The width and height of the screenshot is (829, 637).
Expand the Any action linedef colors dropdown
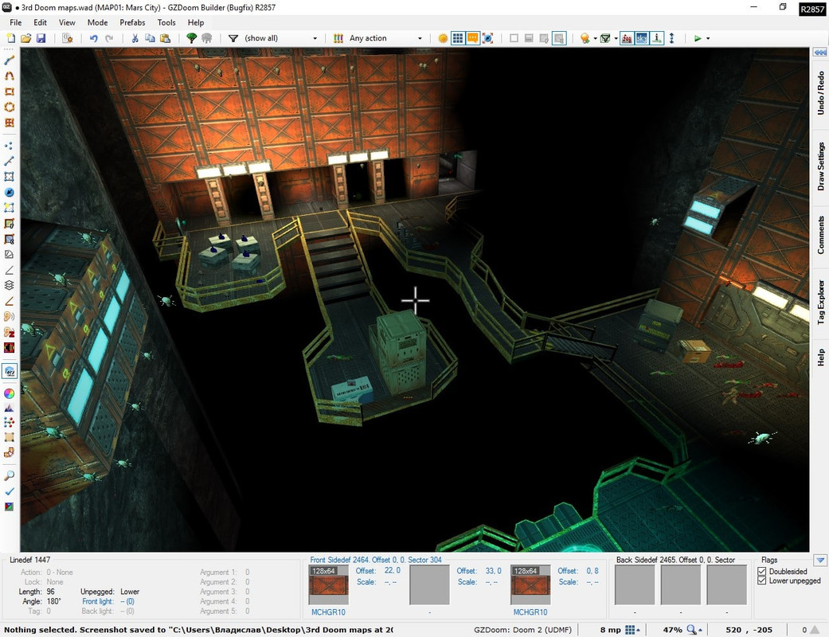coord(420,38)
